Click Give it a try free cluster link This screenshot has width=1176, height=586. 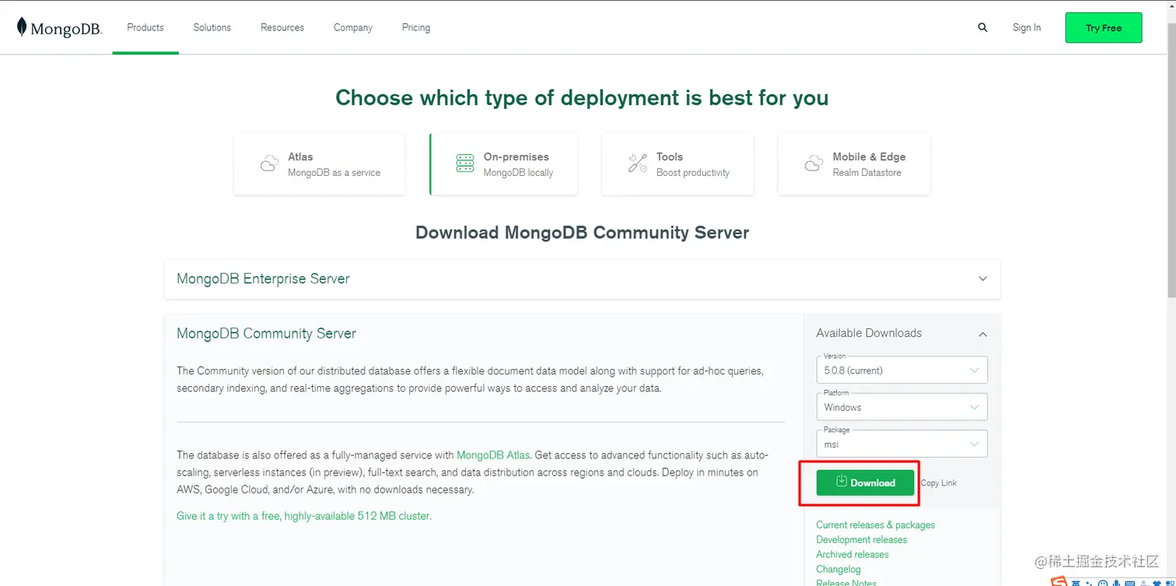coord(304,516)
